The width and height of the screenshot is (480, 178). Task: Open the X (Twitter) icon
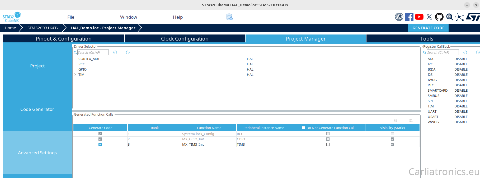coord(429,17)
